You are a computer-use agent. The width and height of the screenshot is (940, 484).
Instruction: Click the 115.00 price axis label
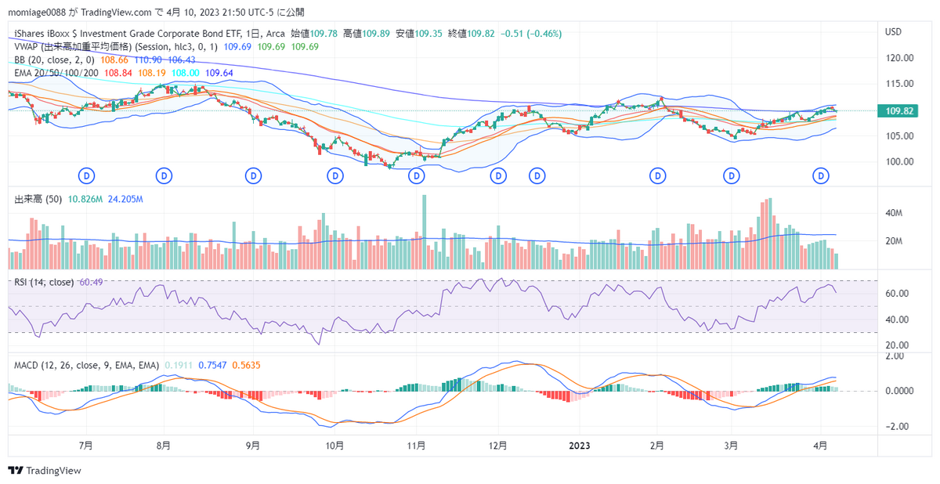(x=899, y=84)
